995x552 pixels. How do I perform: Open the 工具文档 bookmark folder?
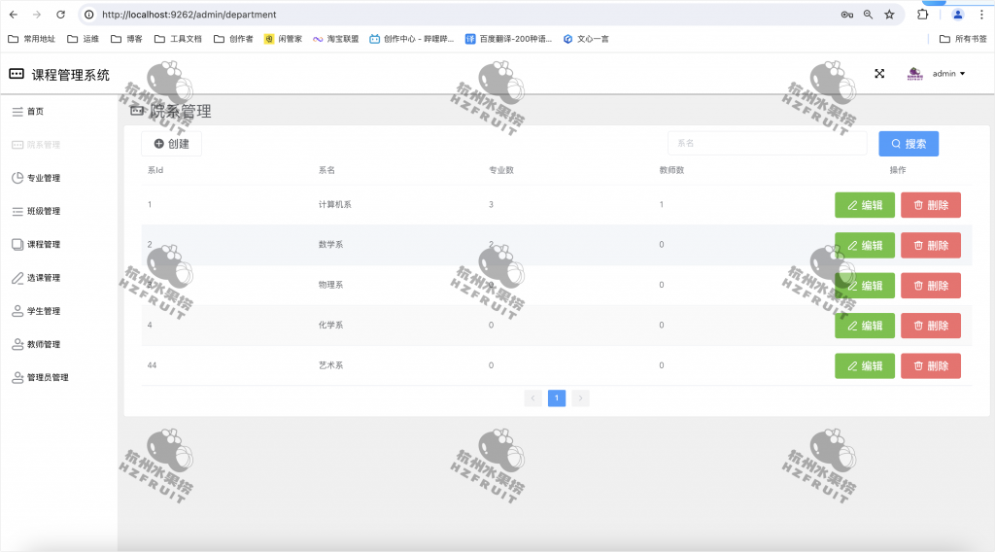coord(178,39)
